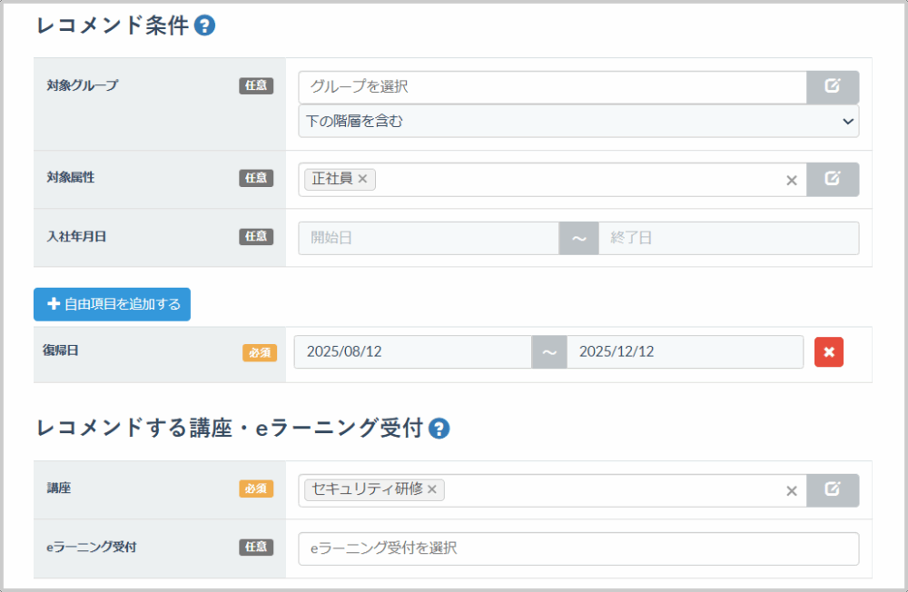
Task: Click the 入社年月日 開始日 field
Action: click(428, 238)
